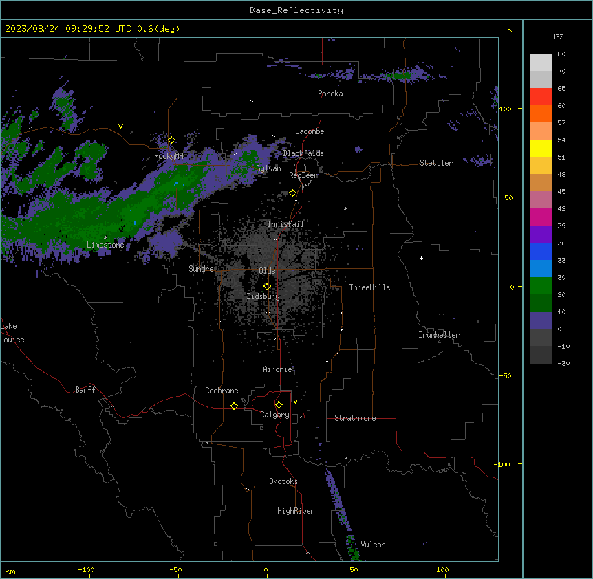This screenshot has width=593, height=579.
Task: Click the HighRiver city label
Action: pyautogui.click(x=296, y=511)
